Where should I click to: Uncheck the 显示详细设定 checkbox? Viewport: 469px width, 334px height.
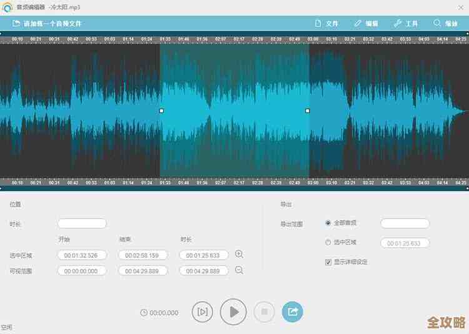click(328, 262)
